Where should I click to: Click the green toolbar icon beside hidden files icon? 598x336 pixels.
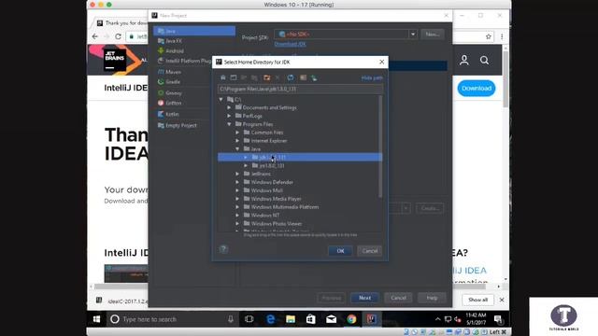314,77
